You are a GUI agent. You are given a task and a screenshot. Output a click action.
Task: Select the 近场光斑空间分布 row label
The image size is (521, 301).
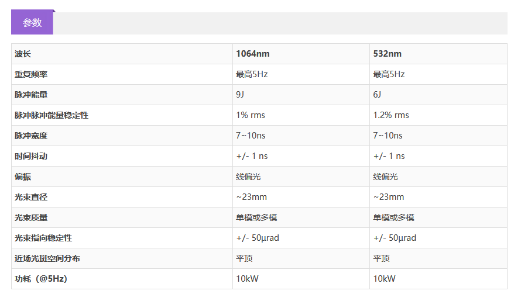point(47,258)
